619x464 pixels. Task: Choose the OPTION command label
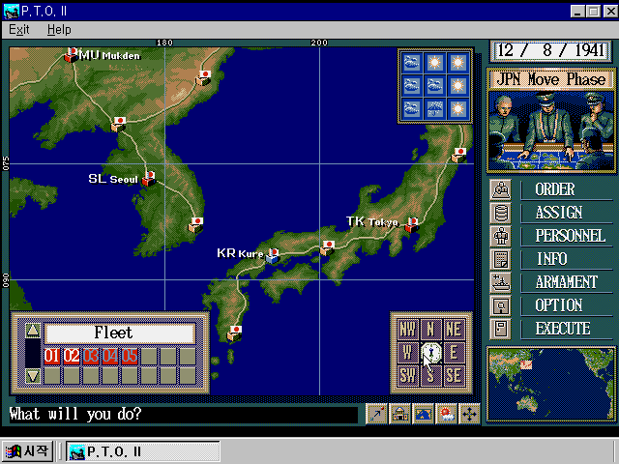pos(559,305)
